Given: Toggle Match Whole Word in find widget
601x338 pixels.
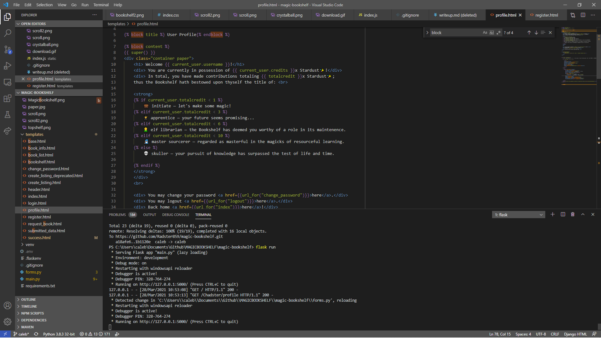Looking at the screenshot, I should coord(492,33).
